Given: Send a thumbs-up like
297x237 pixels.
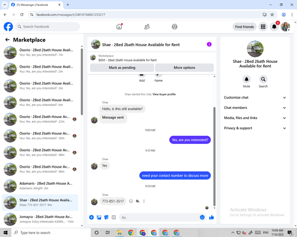Looking at the screenshot, I should coord(211,217).
